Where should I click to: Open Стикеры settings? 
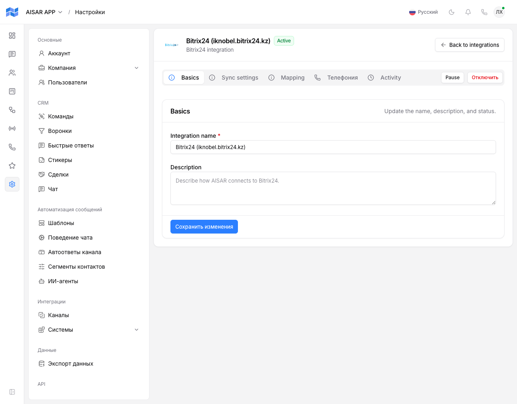tap(89, 160)
